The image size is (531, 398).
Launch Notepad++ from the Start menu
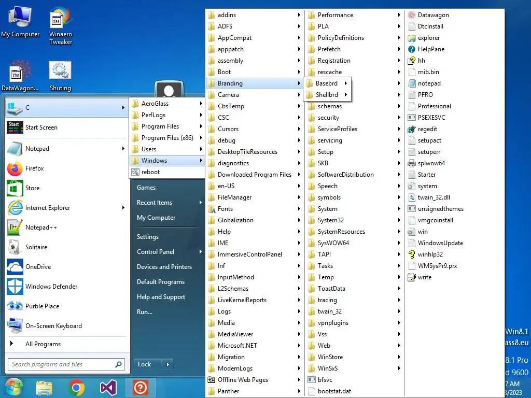67,228
